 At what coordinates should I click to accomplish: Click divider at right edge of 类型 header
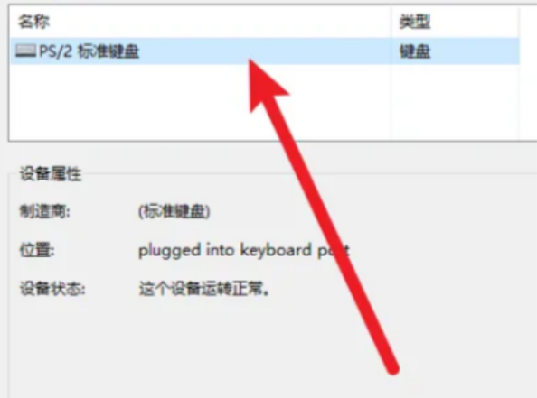coord(519,22)
